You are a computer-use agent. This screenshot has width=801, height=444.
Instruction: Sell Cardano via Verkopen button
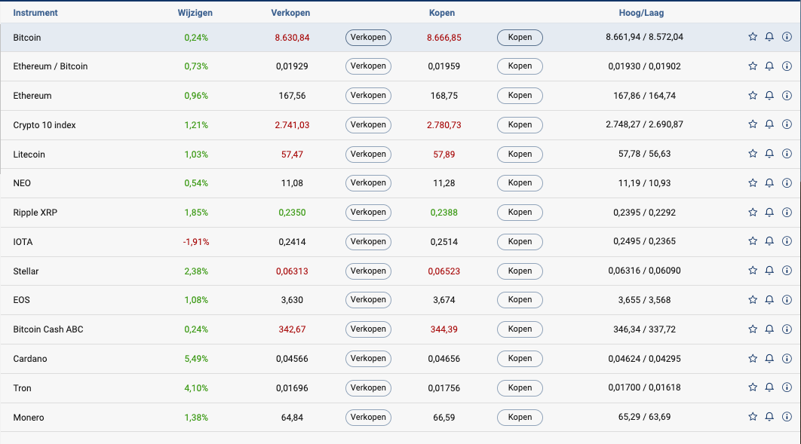pos(368,359)
